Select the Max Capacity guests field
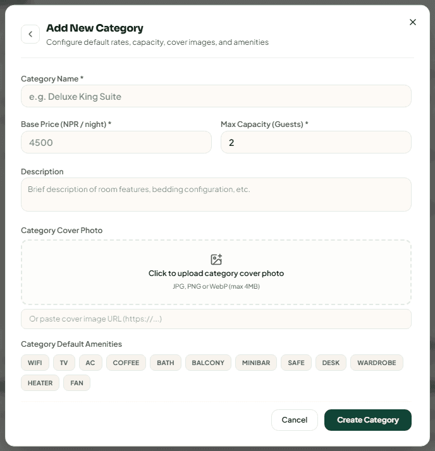 (316, 142)
